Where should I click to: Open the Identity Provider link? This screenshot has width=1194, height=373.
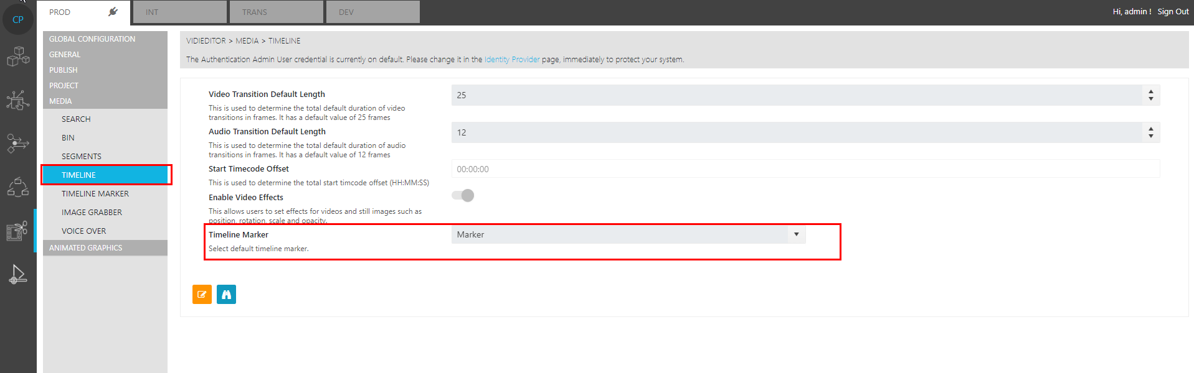(x=512, y=60)
